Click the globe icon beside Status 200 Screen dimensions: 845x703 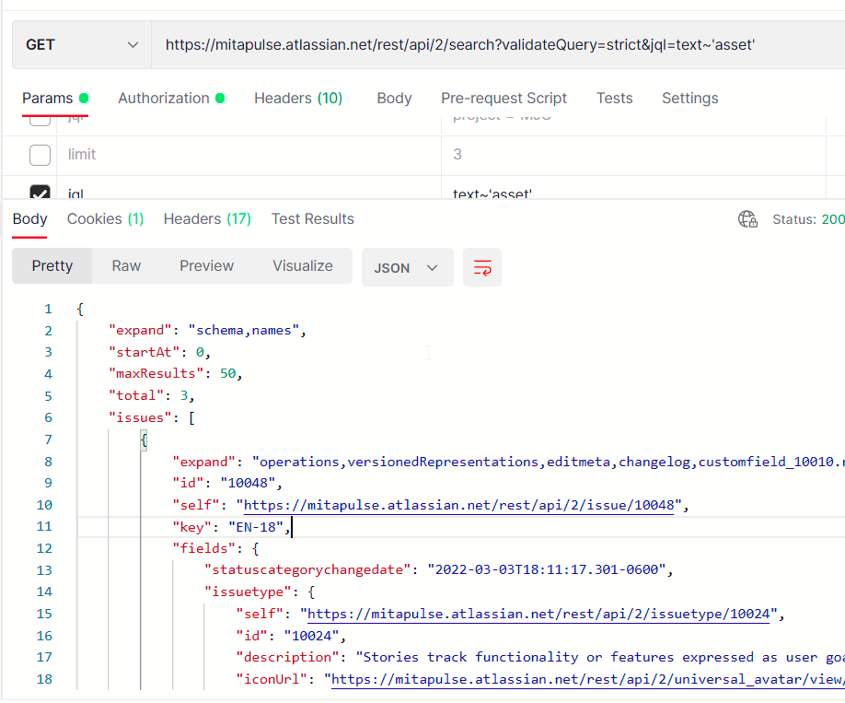tap(747, 219)
